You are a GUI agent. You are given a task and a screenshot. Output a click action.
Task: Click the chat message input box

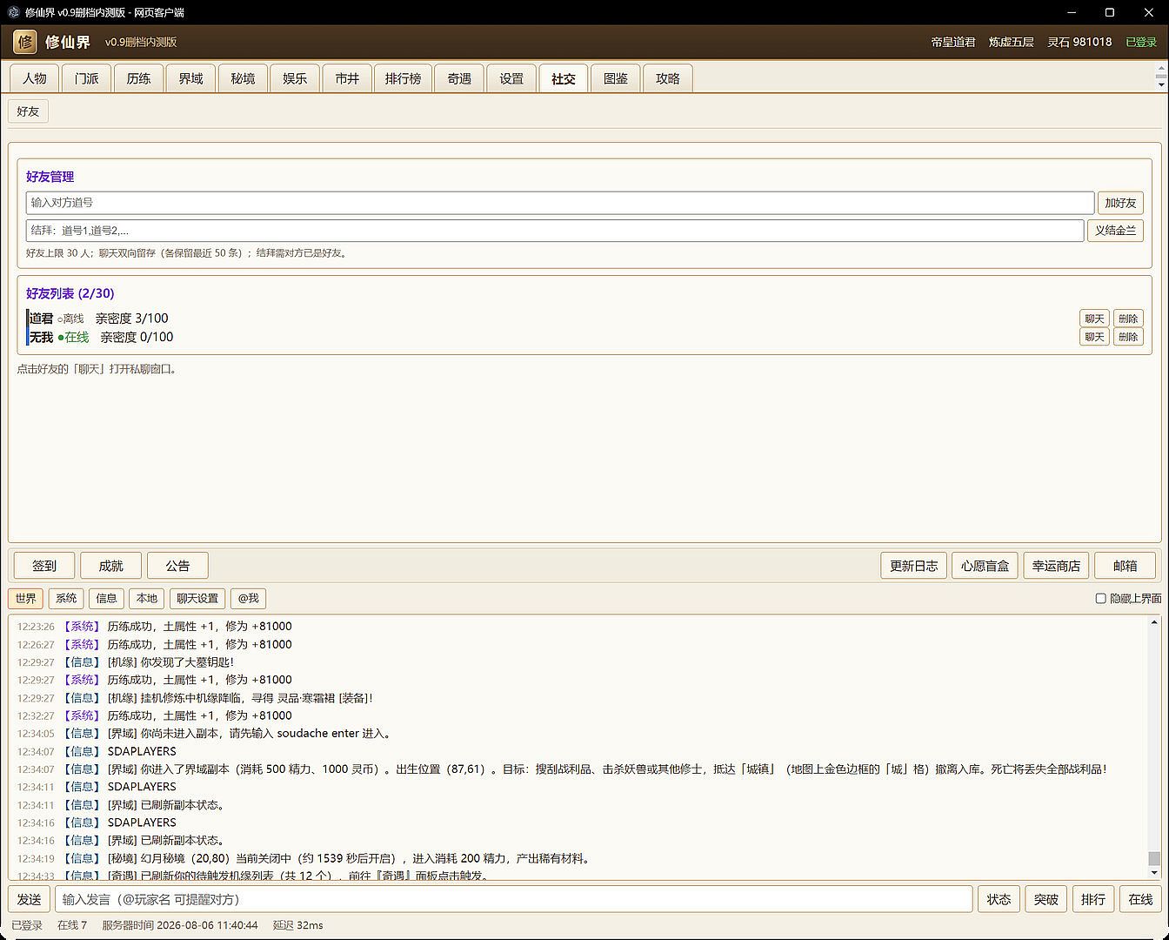click(x=513, y=899)
